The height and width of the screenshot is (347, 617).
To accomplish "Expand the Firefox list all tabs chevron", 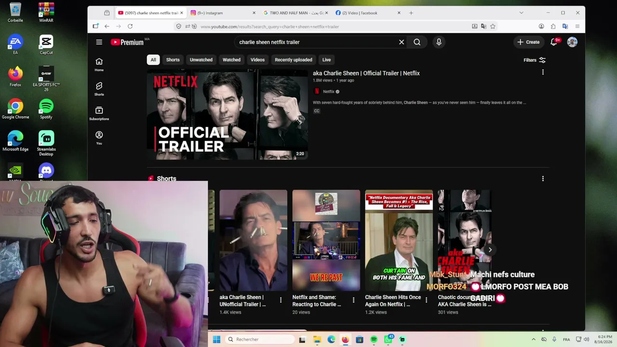I will 521,13.
